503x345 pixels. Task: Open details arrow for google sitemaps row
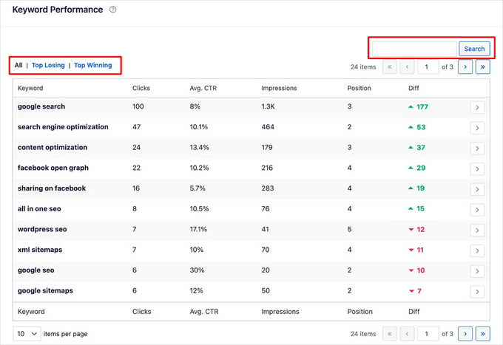point(477,292)
